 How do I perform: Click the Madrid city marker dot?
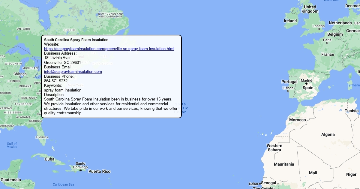[x=306, y=84]
